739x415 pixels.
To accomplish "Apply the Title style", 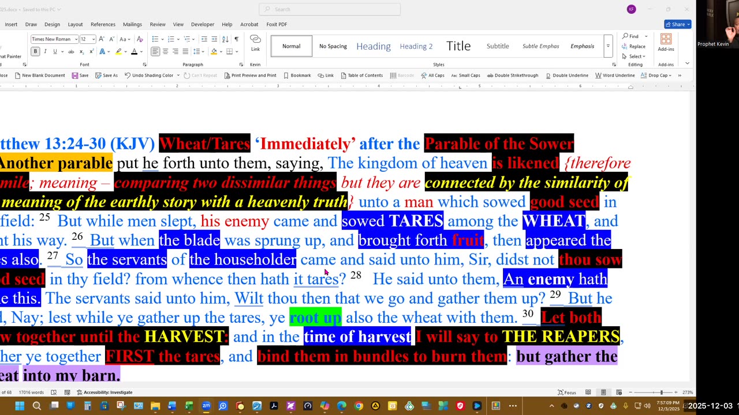I will point(458,46).
